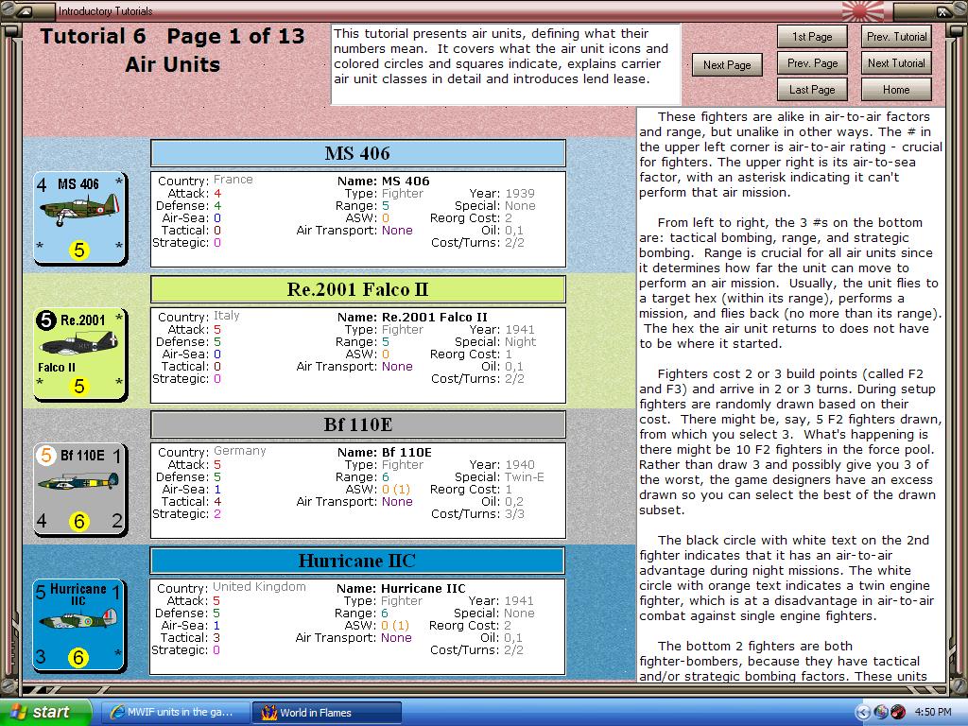This screenshot has width=968, height=726.
Task: Return to Home
Action: point(896,90)
